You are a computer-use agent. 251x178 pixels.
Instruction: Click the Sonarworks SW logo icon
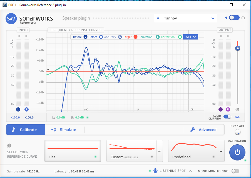[11, 19]
